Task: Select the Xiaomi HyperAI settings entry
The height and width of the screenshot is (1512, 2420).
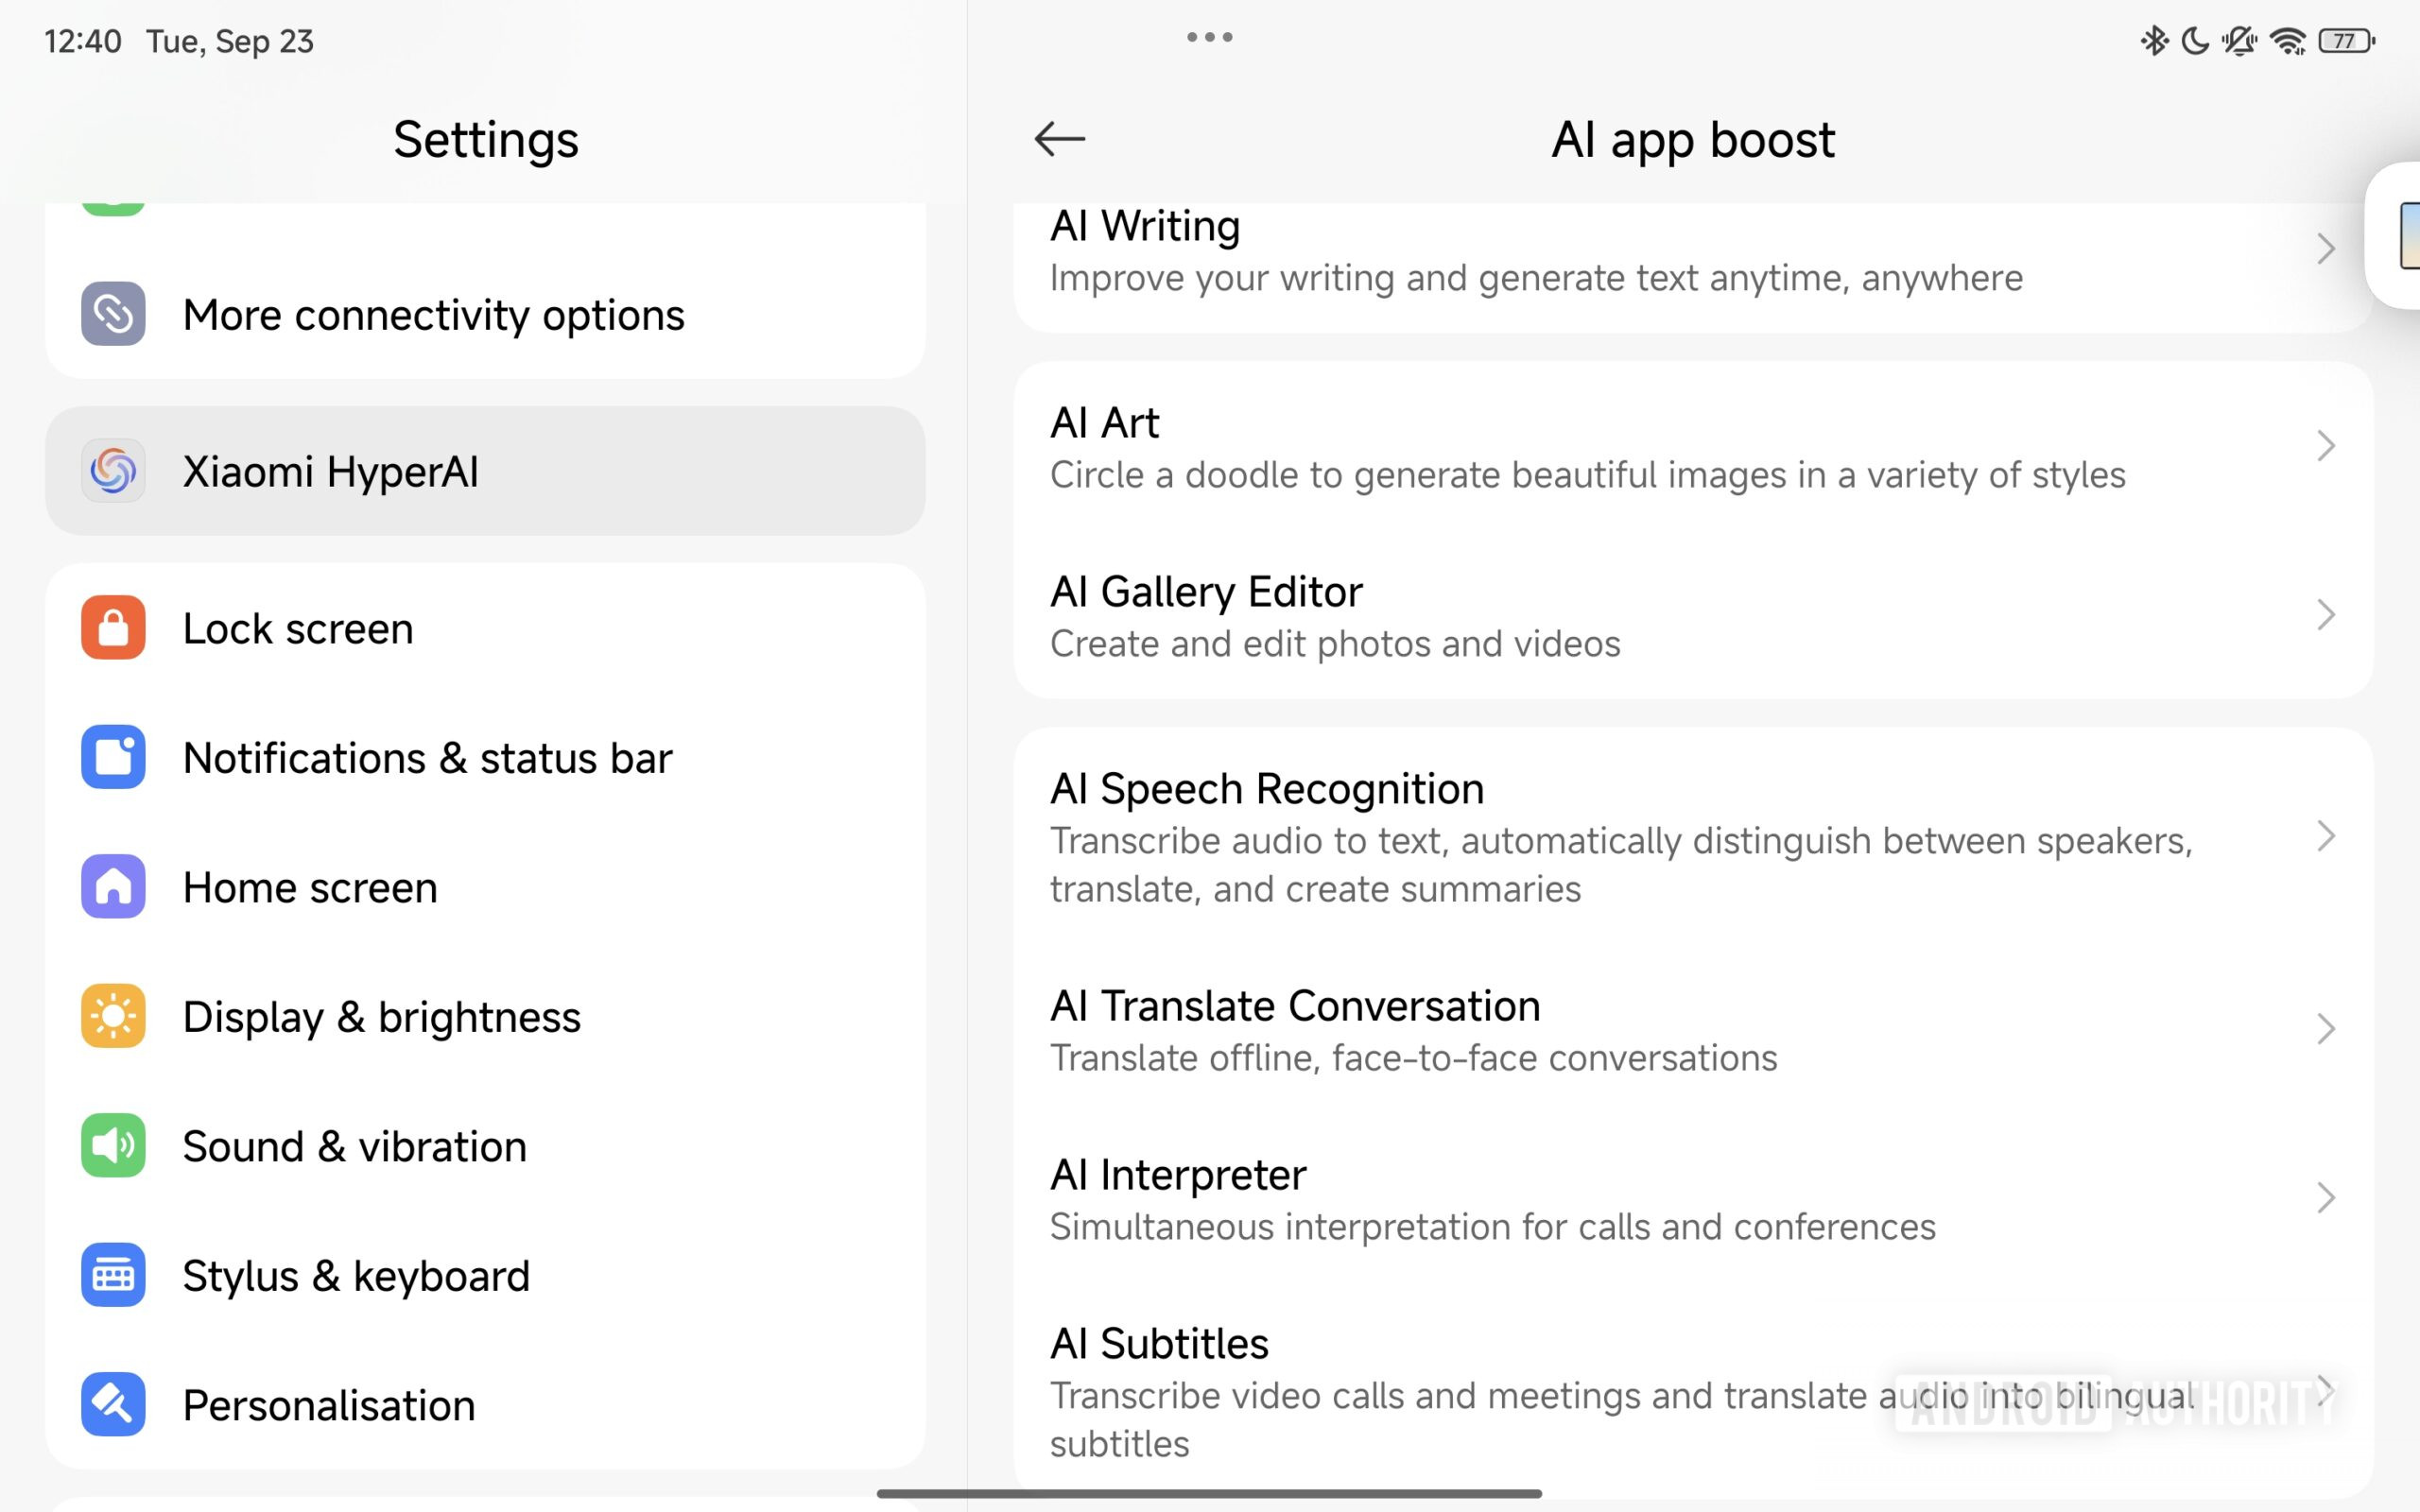Action: [484, 471]
